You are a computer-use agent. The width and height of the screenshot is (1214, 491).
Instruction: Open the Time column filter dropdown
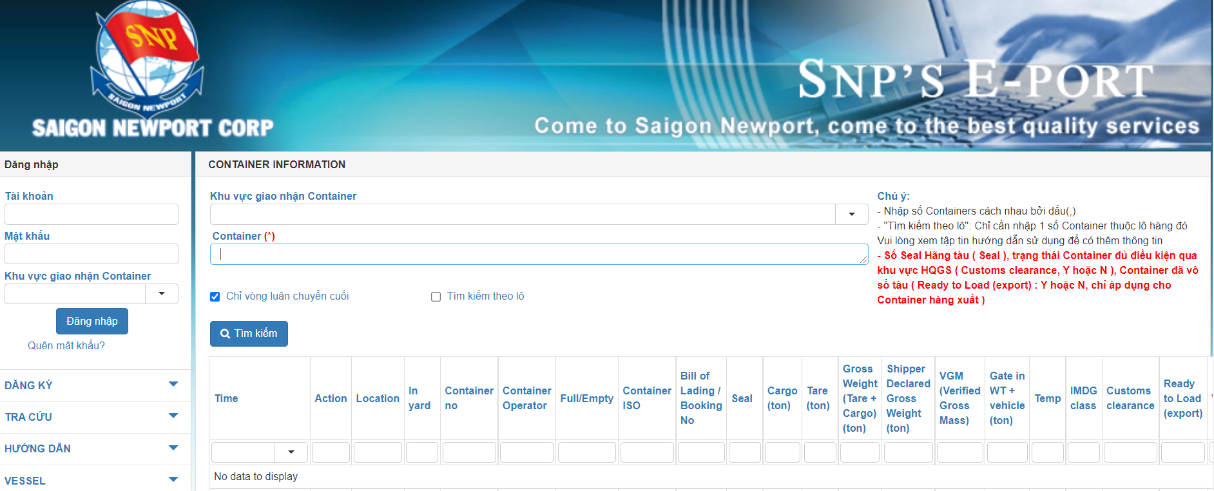(x=291, y=452)
